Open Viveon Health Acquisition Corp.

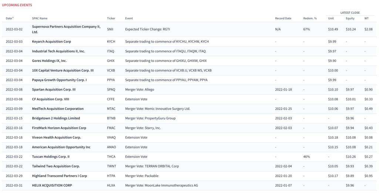click(x=57, y=137)
